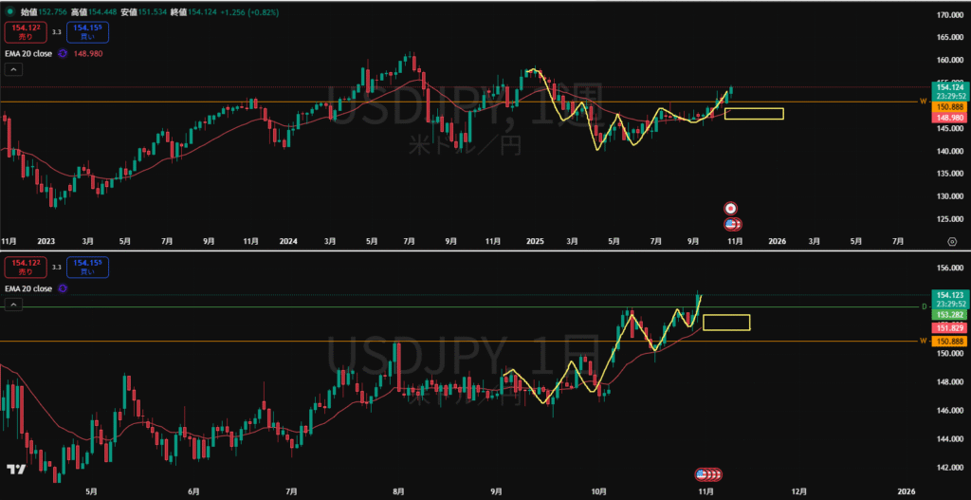Image resolution: width=971 pixels, height=500 pixels.
Task: Open US flag economic events on daily chart
Action: 705,473
